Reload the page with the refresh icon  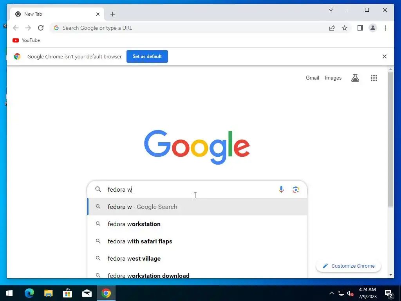click(41, 28)
